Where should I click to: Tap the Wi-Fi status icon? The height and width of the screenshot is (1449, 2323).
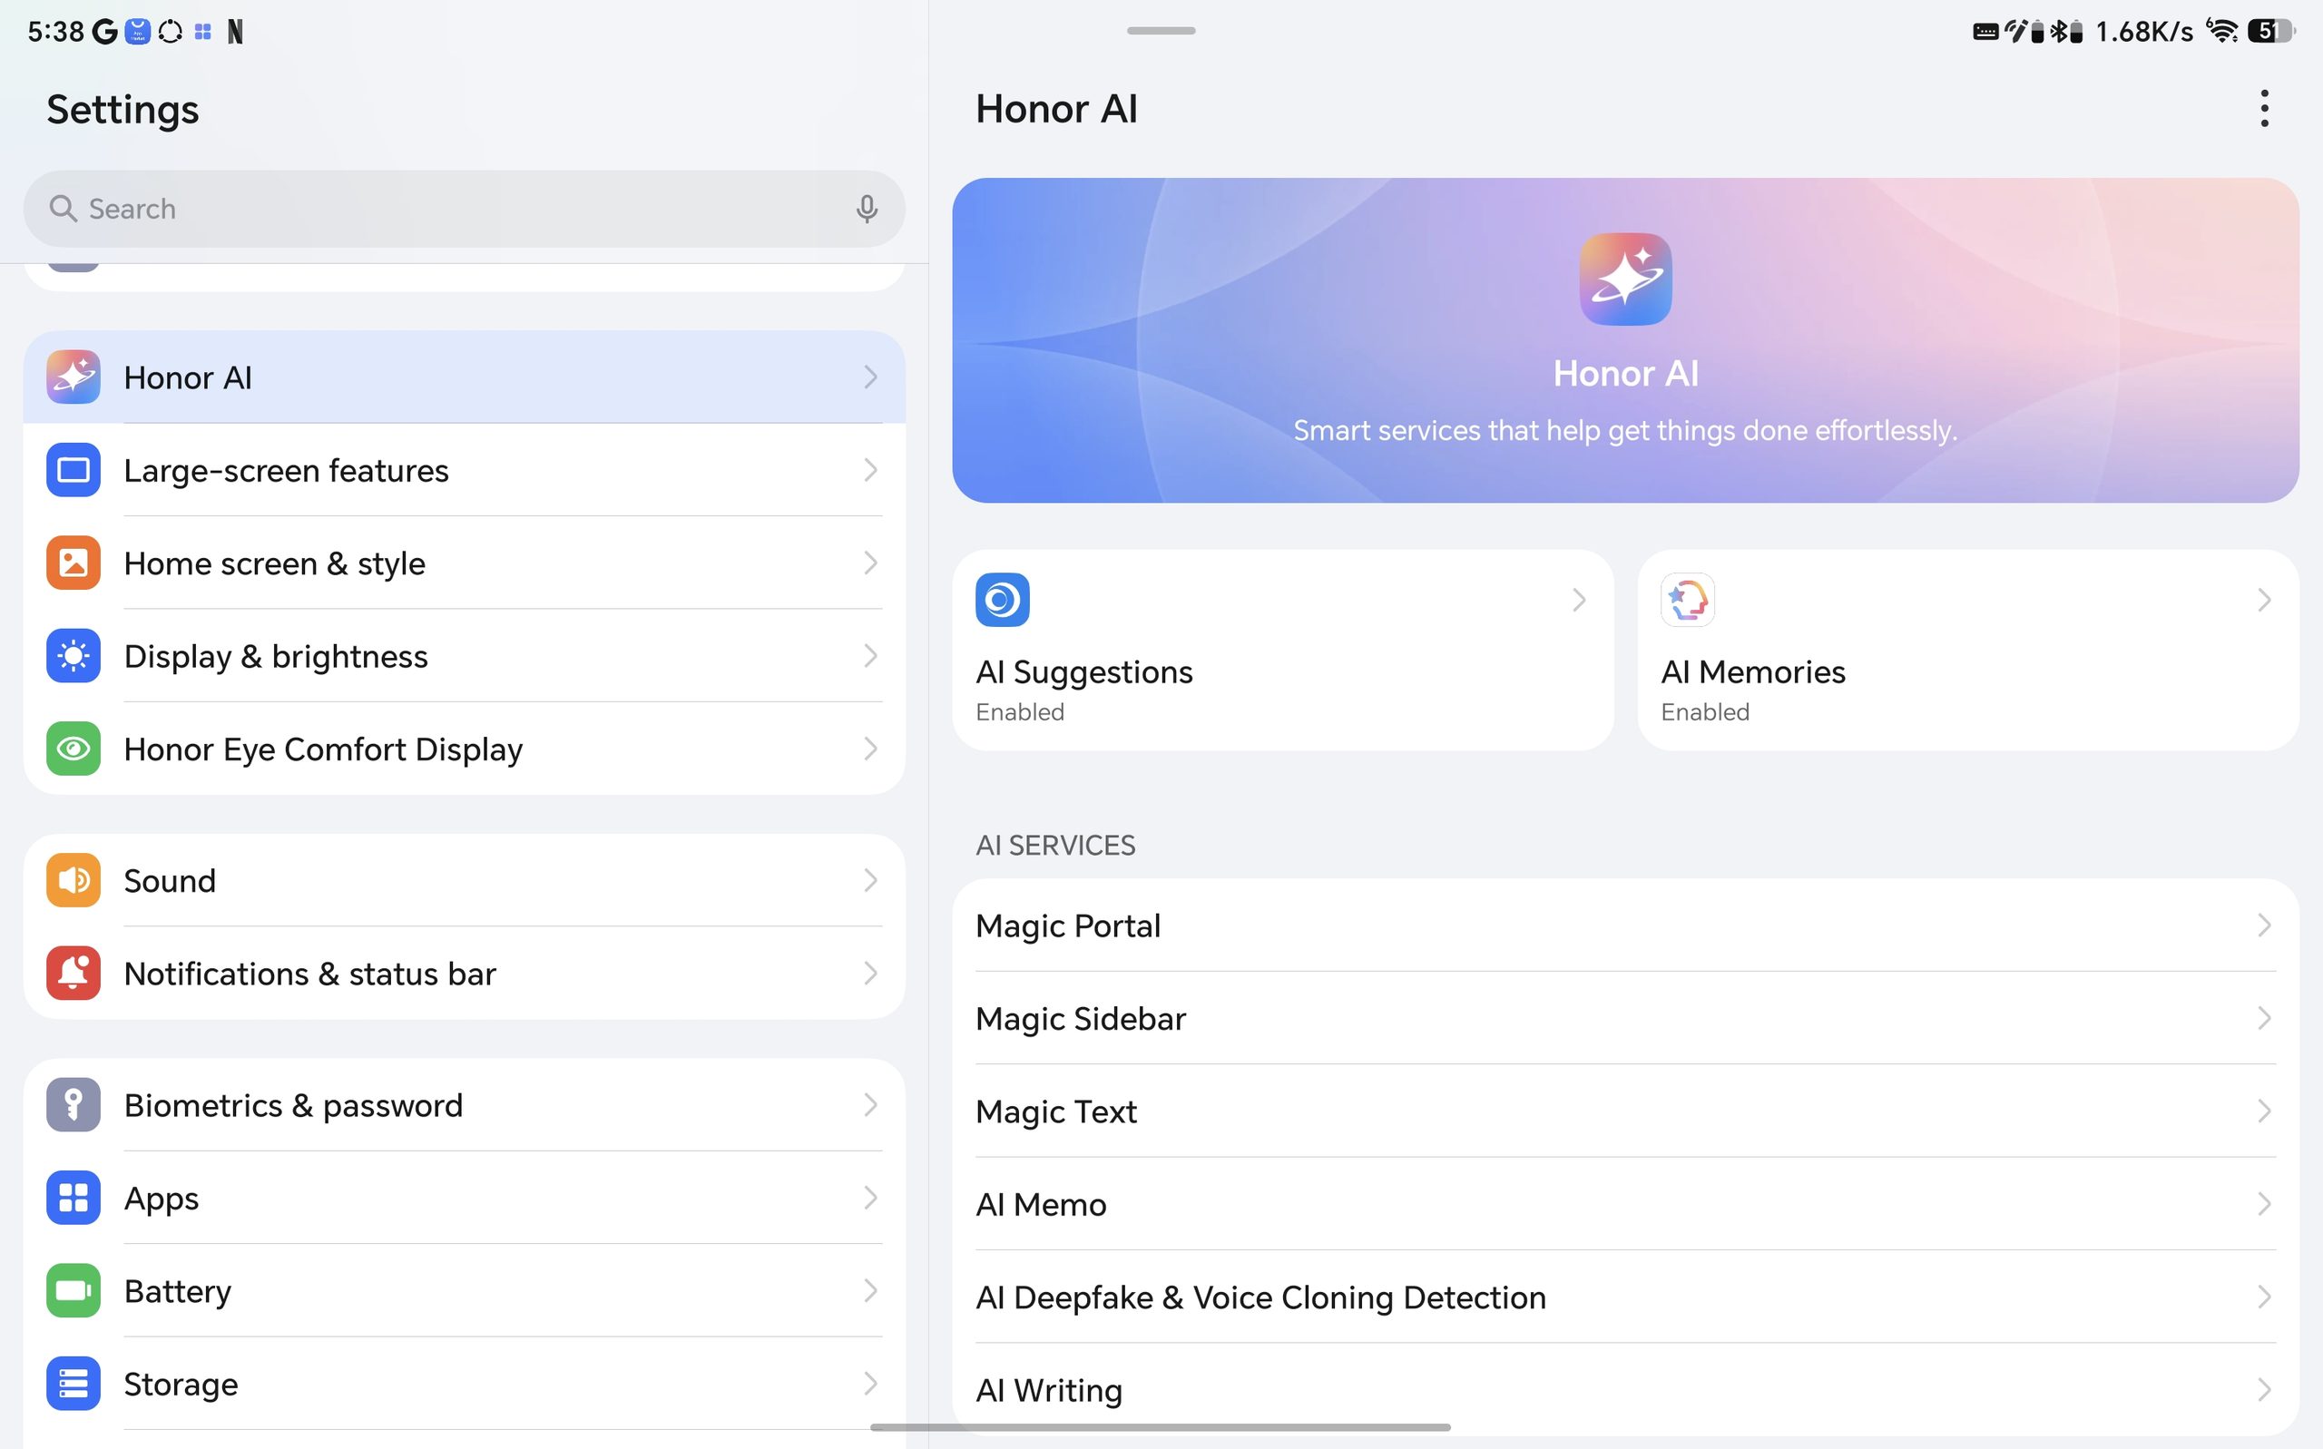(x=2222, y=31)
